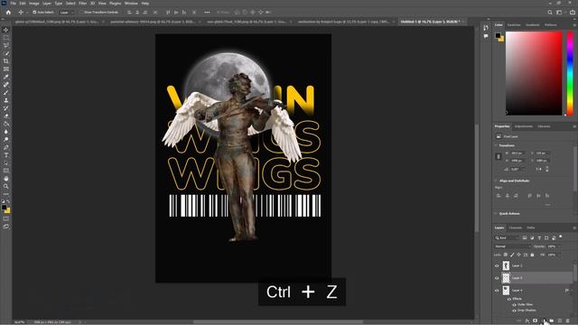Switch to the Libraries tab

click(x=544, y=126)
